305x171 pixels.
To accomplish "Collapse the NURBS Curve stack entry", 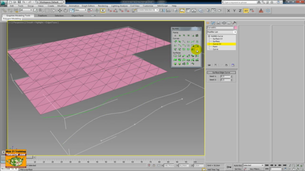I will [209, 36].
